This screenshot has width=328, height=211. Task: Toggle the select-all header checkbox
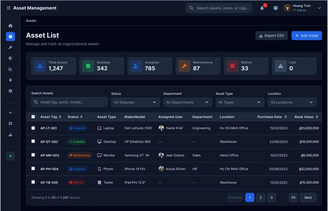[x=33, y=117]
